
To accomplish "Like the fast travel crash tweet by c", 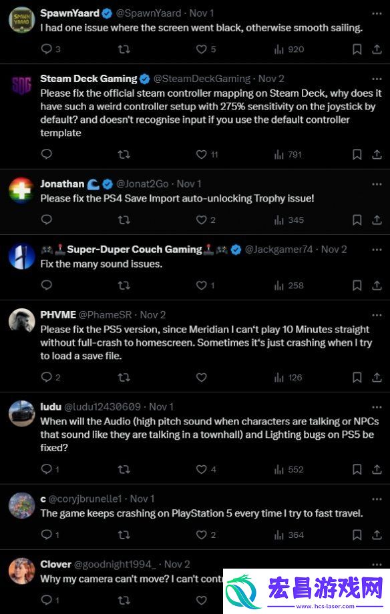I will (202, 535).
